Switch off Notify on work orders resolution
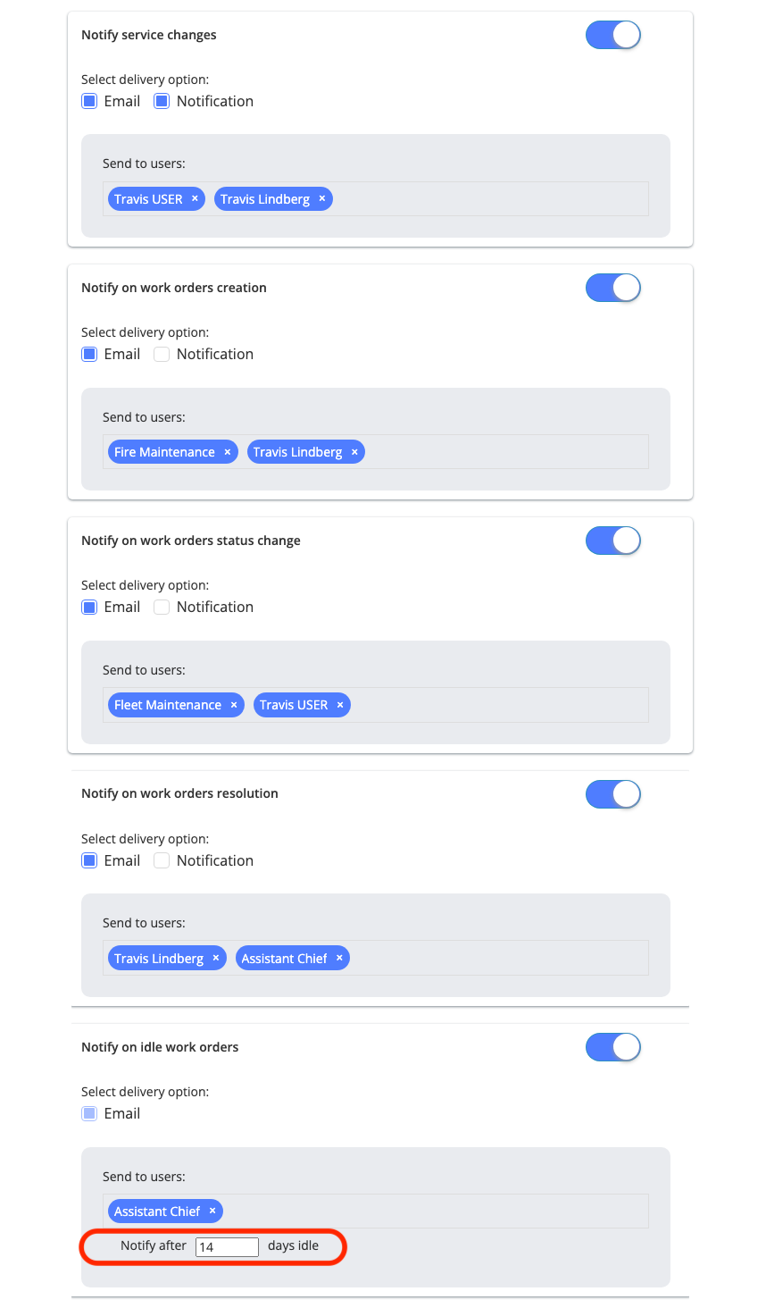The image size is (766, 1308). tap(613, 793)
